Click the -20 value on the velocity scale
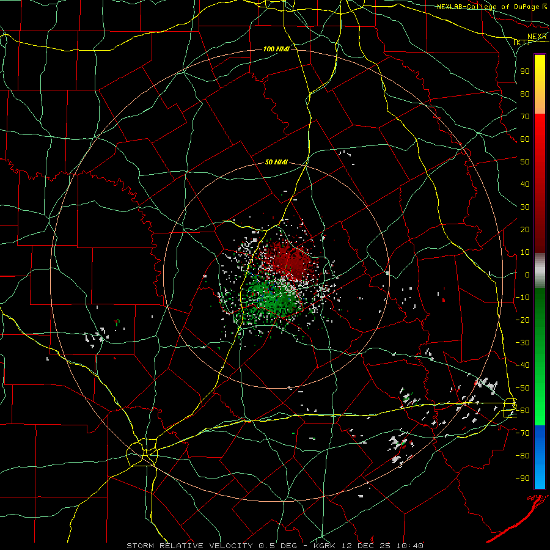550x550 pixels. point(522,320)
